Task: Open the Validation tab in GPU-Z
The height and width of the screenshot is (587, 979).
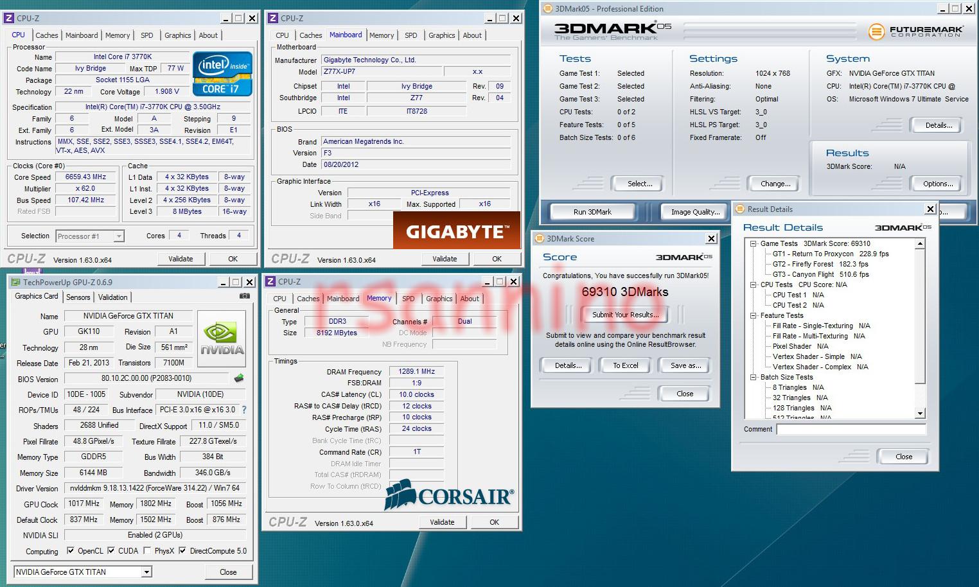Action: click(x=113, y=297)
